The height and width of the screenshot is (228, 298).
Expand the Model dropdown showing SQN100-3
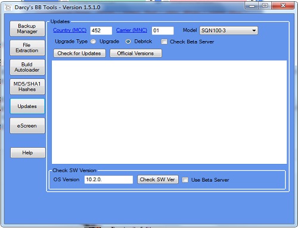229,30
